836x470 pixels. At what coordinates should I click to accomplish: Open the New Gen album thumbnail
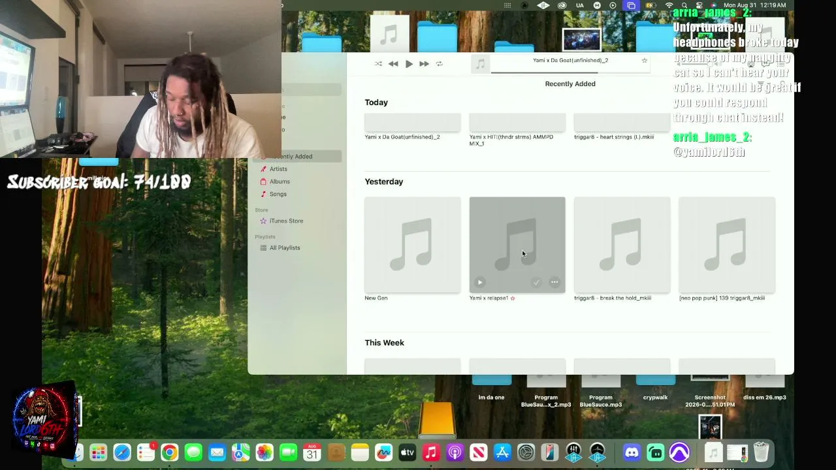pos(413,245)
